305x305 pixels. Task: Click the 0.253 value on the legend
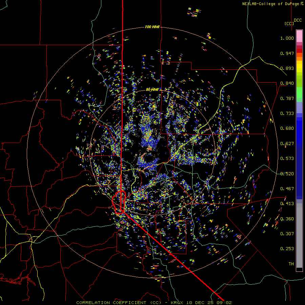[287, 249]
